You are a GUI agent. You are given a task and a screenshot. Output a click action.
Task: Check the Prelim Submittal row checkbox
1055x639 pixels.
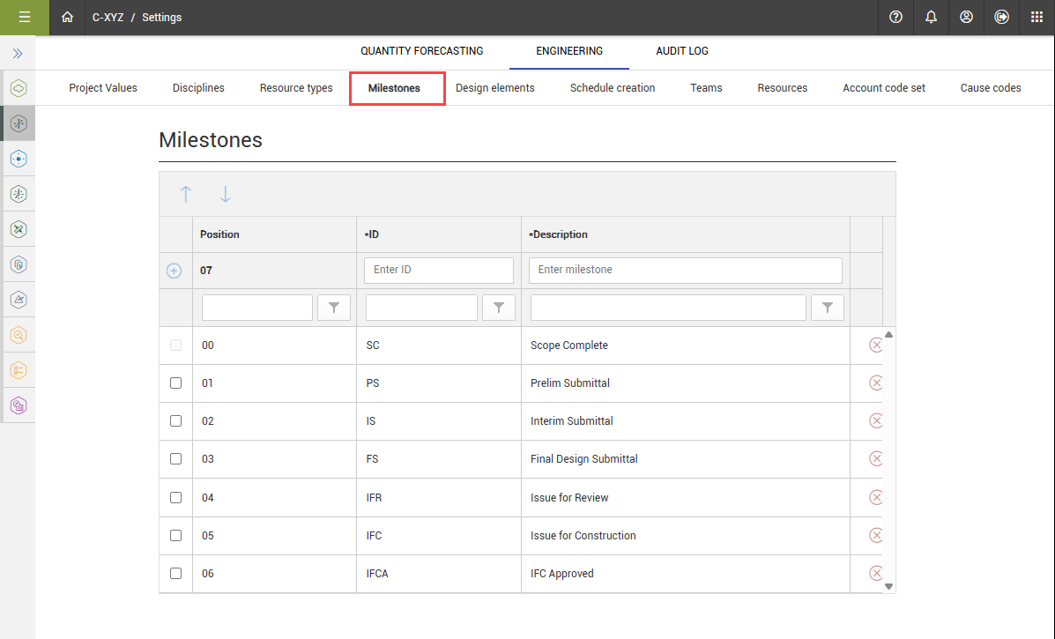(x=175, y=383)
